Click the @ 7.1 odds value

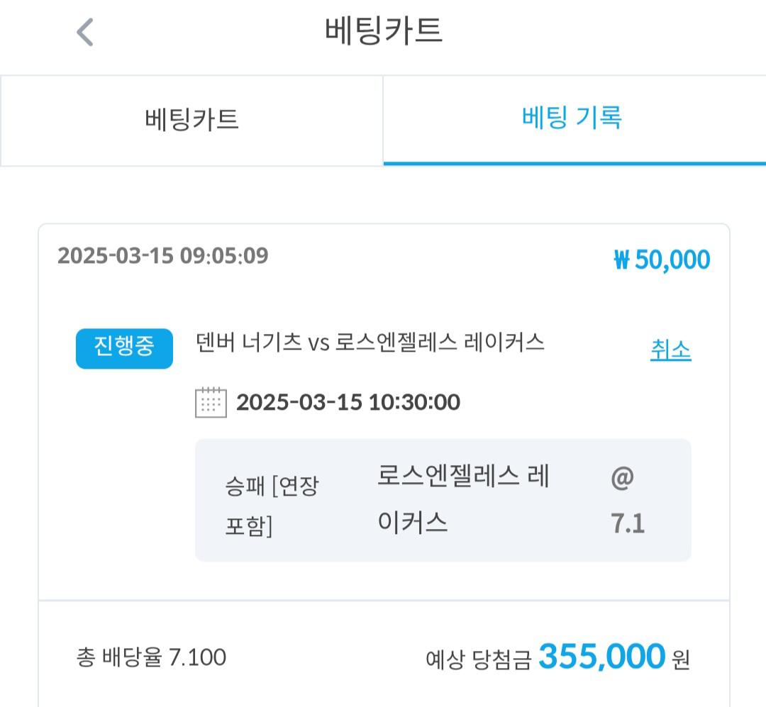coord(628,501)
